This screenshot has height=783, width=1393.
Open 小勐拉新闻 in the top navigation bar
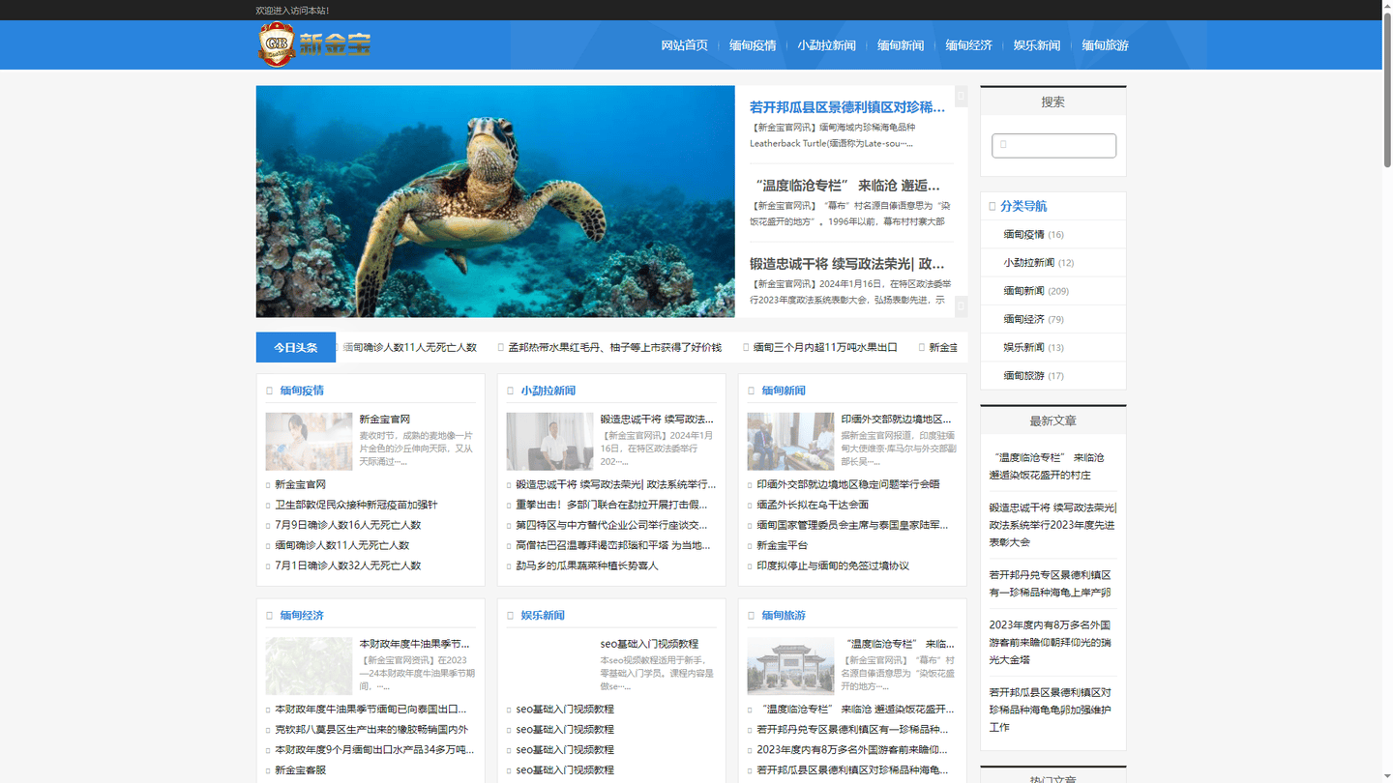point(826,45)
